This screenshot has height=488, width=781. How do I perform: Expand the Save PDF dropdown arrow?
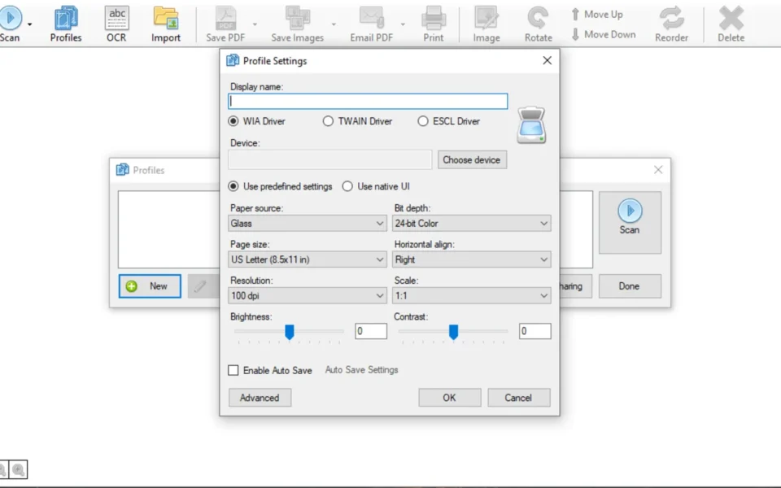(255, 24)
